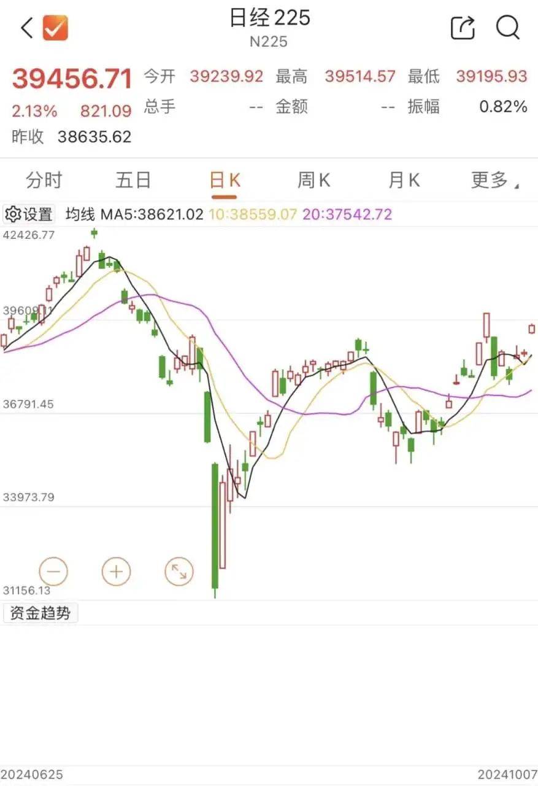Open the search magnifier icon
Image resolution: width=538 pixels, height=786 pixels.
click(x=508, y=28)
